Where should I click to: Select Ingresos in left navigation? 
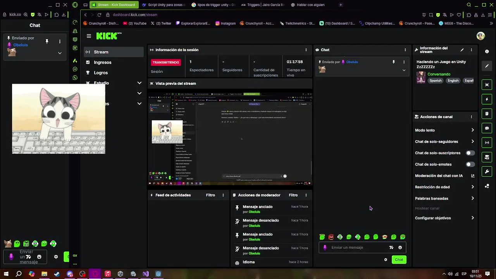[x=114, y=62]
